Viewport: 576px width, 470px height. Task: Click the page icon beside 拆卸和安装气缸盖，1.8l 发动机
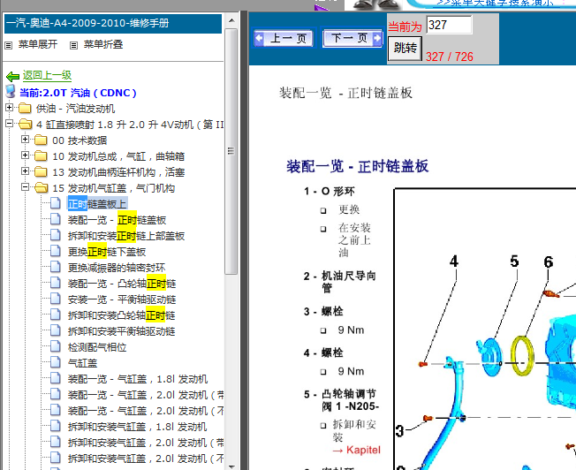coord(56,426)
